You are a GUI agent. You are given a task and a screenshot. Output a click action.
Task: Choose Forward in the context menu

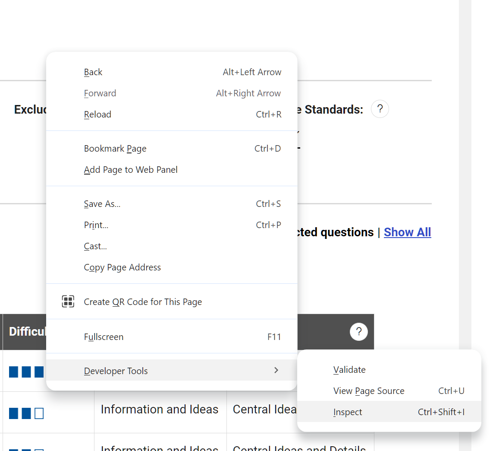(x=172, y=93)
